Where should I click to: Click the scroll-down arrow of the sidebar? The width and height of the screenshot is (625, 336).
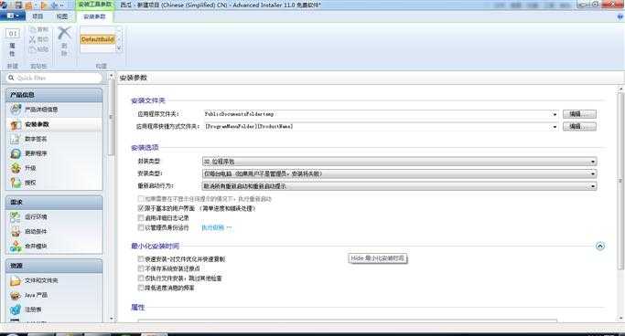click(112, 319)
